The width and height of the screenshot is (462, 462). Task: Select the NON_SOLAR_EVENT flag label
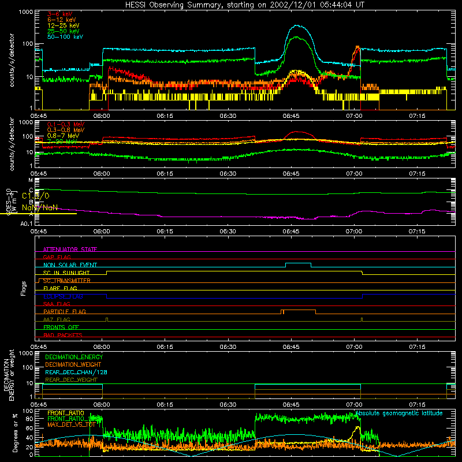[70, 265]
